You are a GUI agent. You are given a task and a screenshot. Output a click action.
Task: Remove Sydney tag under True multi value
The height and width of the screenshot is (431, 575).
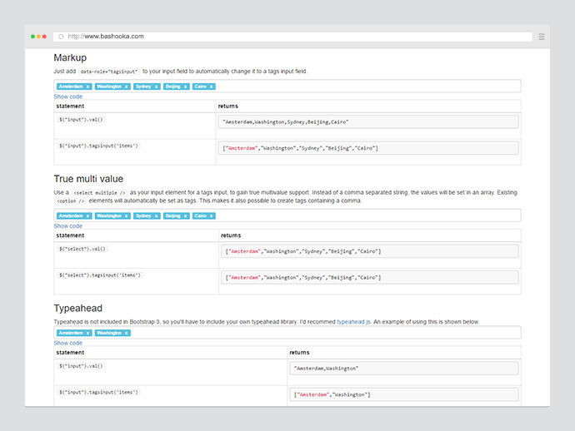156,216
